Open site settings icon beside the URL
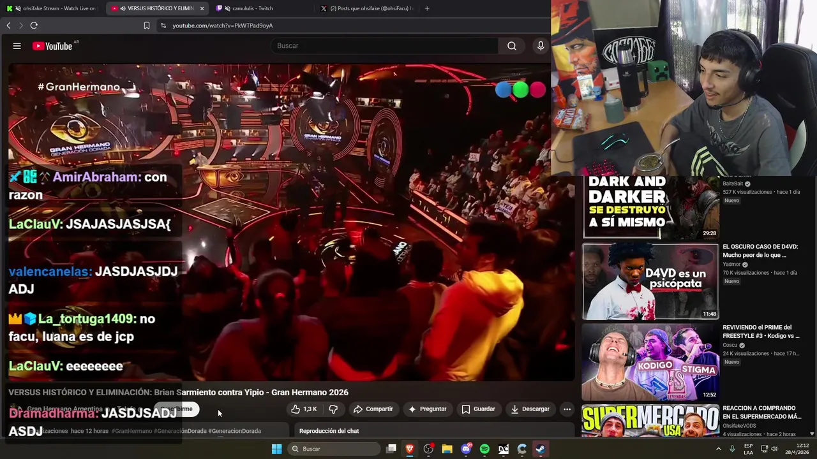Viewport: 817px width, 459px height. tap(163, 25)
